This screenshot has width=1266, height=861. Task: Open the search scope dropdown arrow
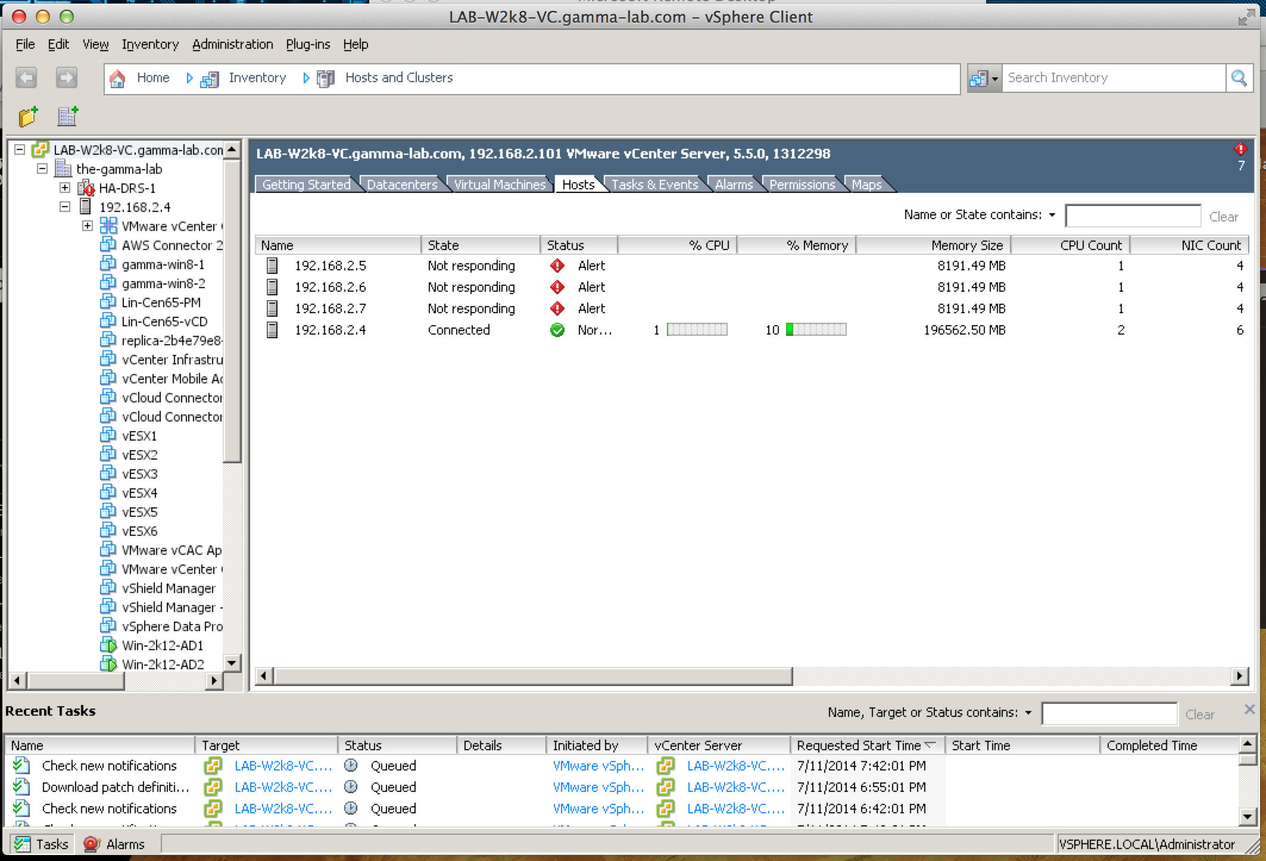[994, 79]
